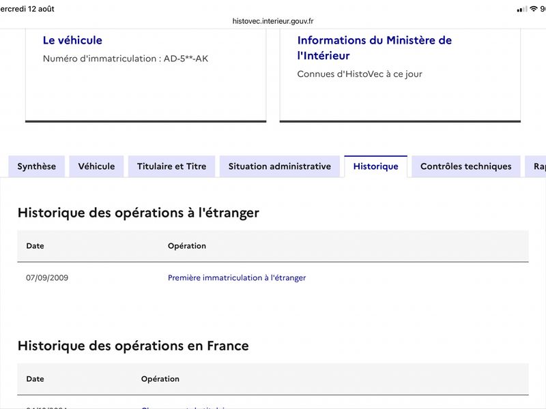Click Date header in étranger operations table
This screenshot has width=546, height=409.
[35, 246]
